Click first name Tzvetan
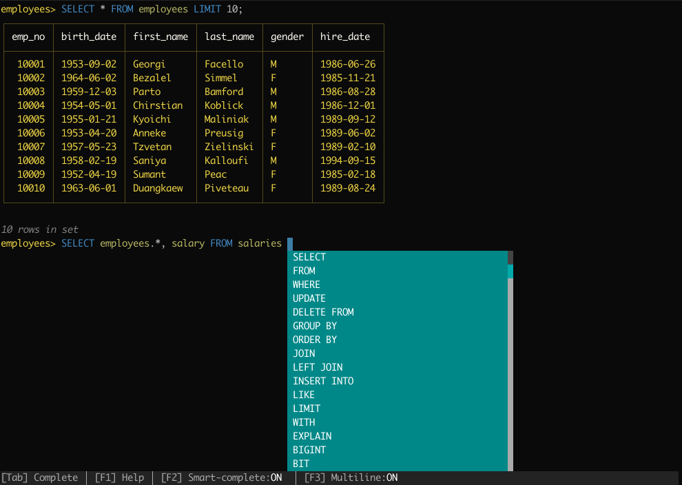The height and width of the screenshot is (485, 682). click(x=152, y=147)
